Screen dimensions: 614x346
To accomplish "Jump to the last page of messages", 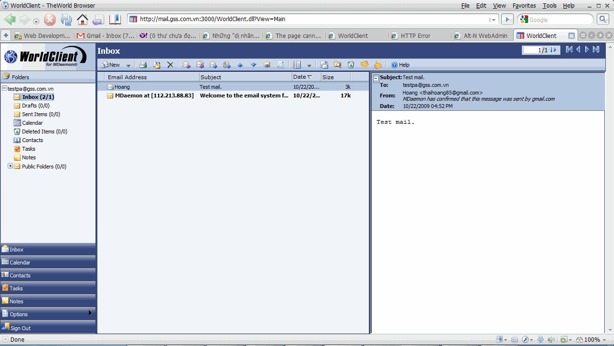I will (596, 49).
